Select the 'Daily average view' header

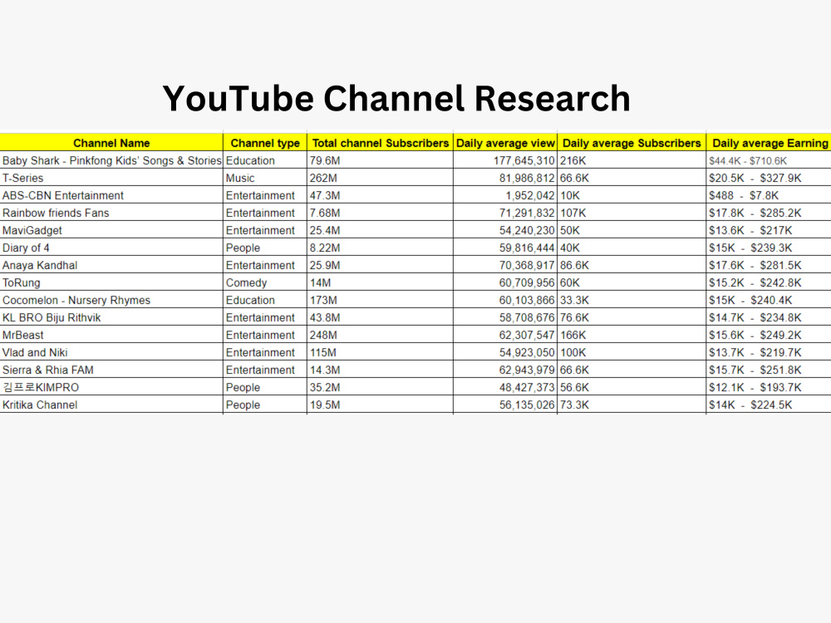pyautogui.click(x=505, y=143)
